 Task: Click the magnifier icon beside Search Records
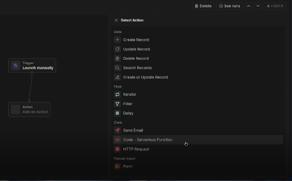[117, 68]
